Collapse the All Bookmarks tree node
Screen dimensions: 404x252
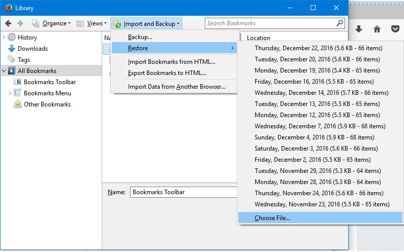(x=4, y=71)
